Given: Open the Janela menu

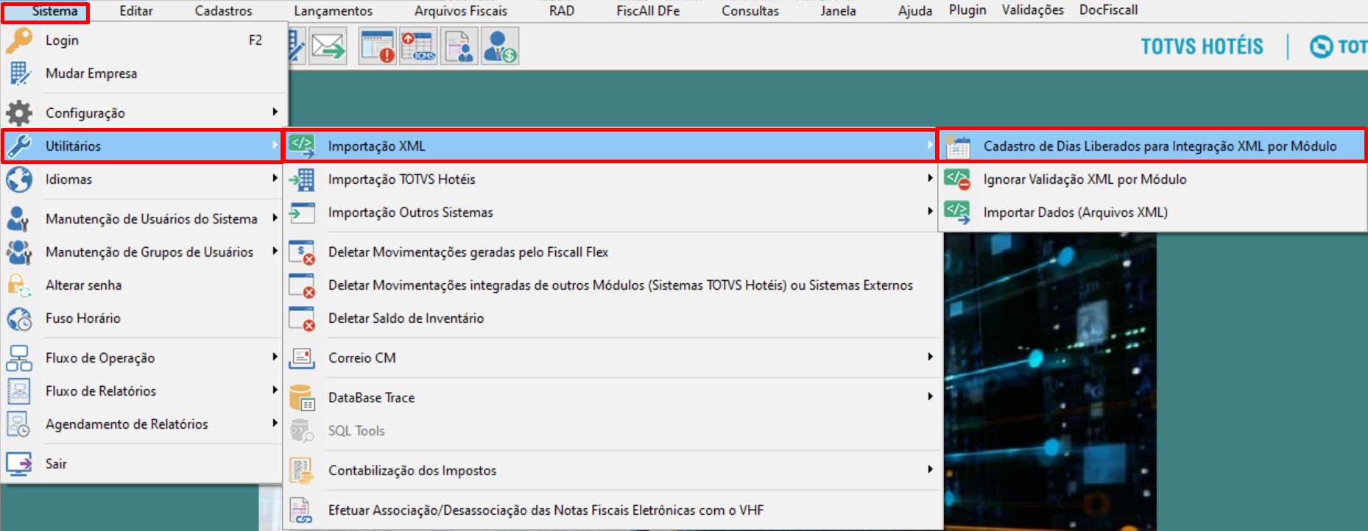Looking at the screenshot, I should [x=838, y=11].
